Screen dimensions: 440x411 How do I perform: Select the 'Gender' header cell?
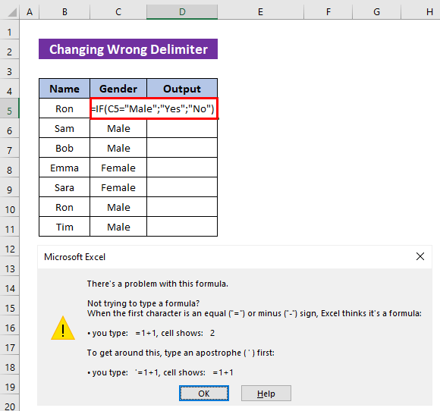[x=118, y=89]
